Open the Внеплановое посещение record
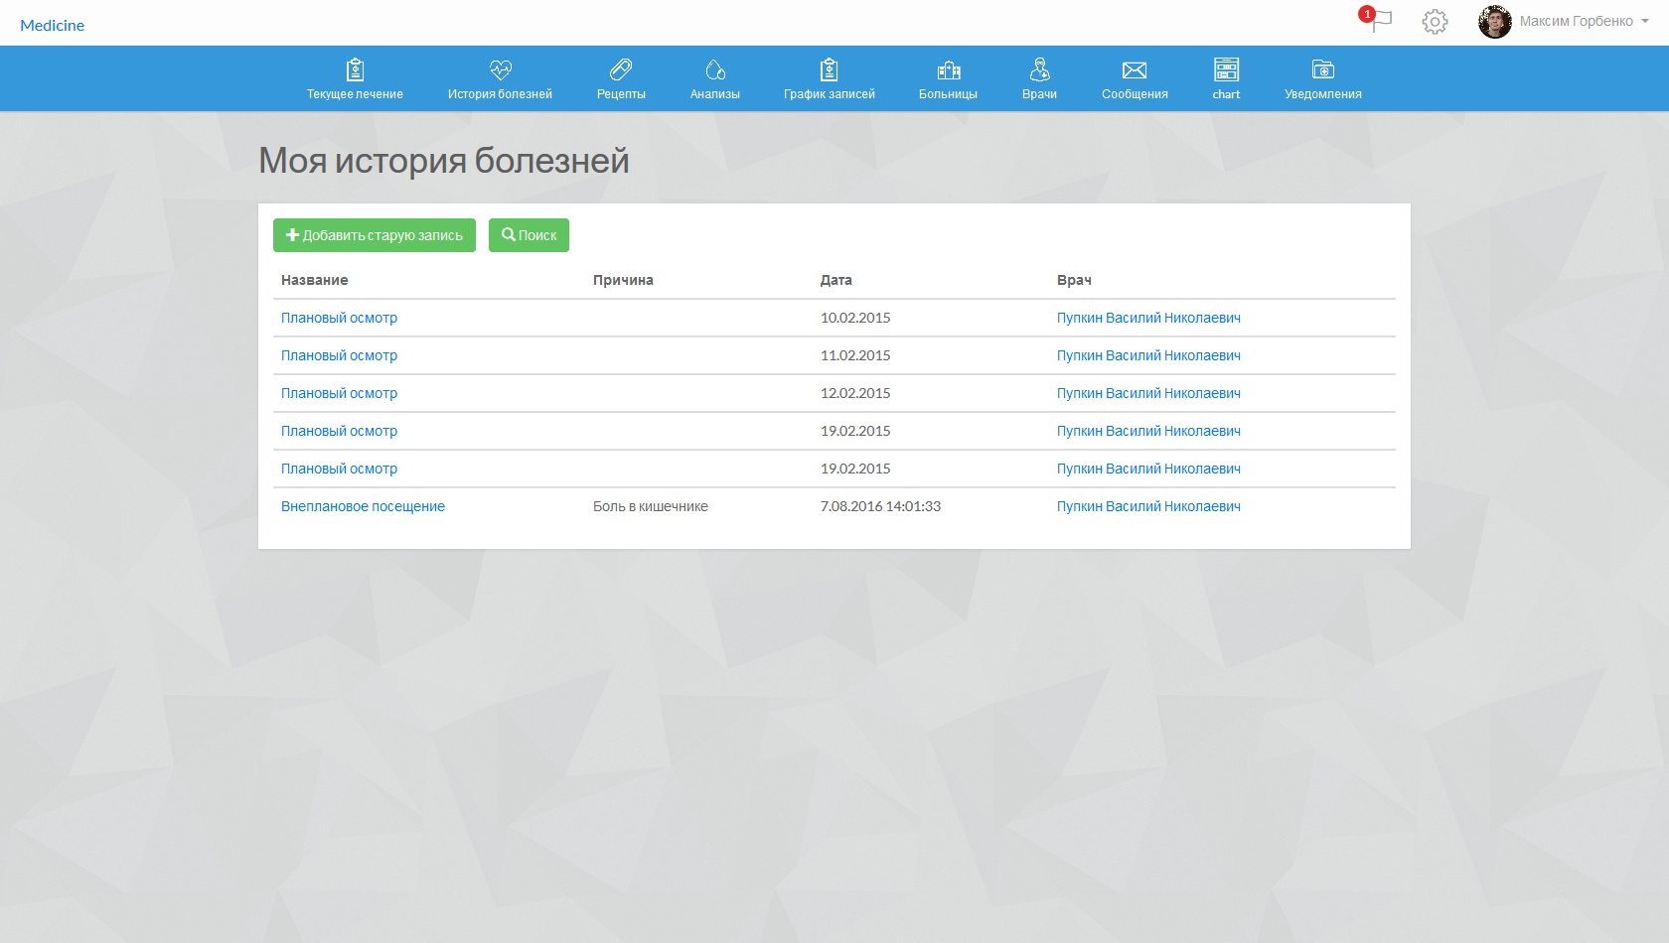This screenshot has width=1669, height=943. tap(363, 506)
